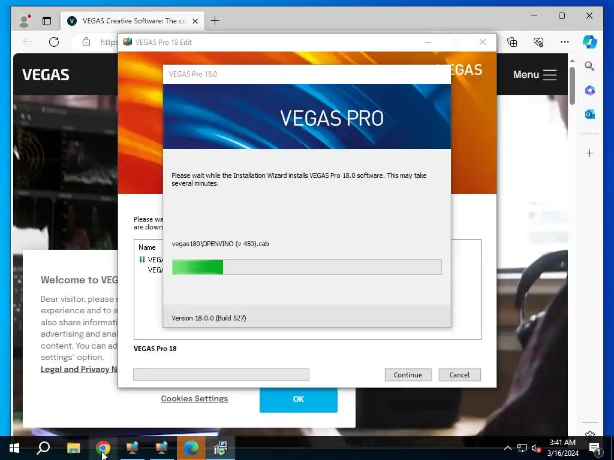
Task: Open the Outlook sidebar icon
Action: pyautogui.click(x=590, y=114)
